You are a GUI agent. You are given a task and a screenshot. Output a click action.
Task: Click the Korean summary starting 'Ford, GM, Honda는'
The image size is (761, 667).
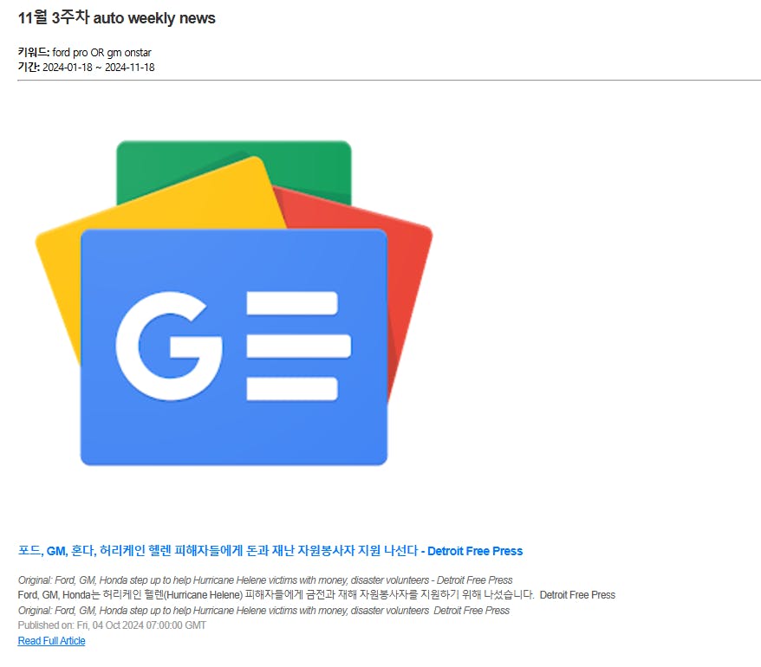pyautogui.click(x=276, y=595)
